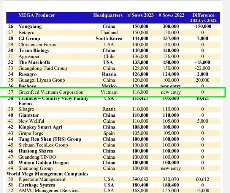Click the 7,000 difference value
The image size is (230, 193).
[203, 39]
